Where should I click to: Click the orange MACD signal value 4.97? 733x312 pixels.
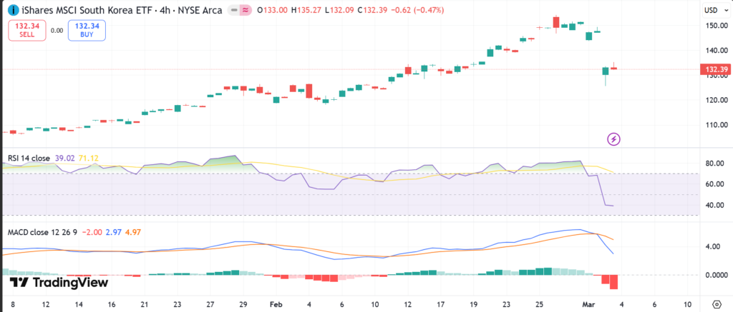tap(134, 233)
